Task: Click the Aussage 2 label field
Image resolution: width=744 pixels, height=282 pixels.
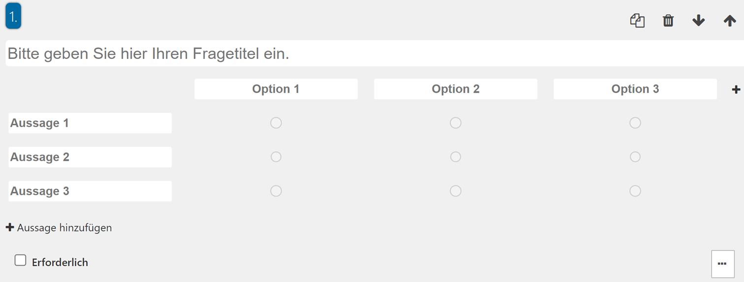Action: coord(90,157)
